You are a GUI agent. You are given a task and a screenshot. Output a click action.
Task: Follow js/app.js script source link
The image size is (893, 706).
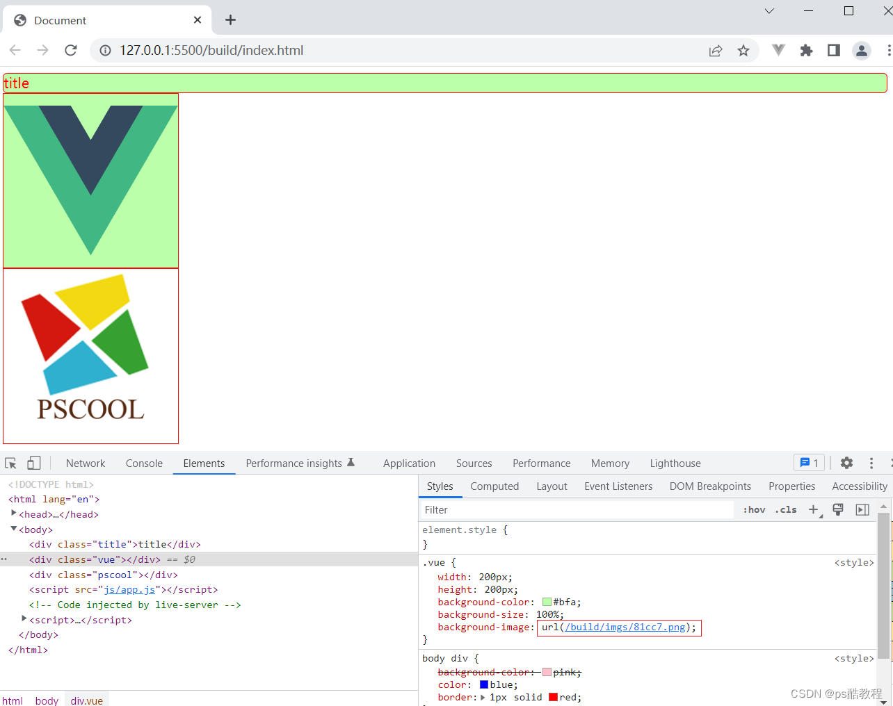[129, 589]
